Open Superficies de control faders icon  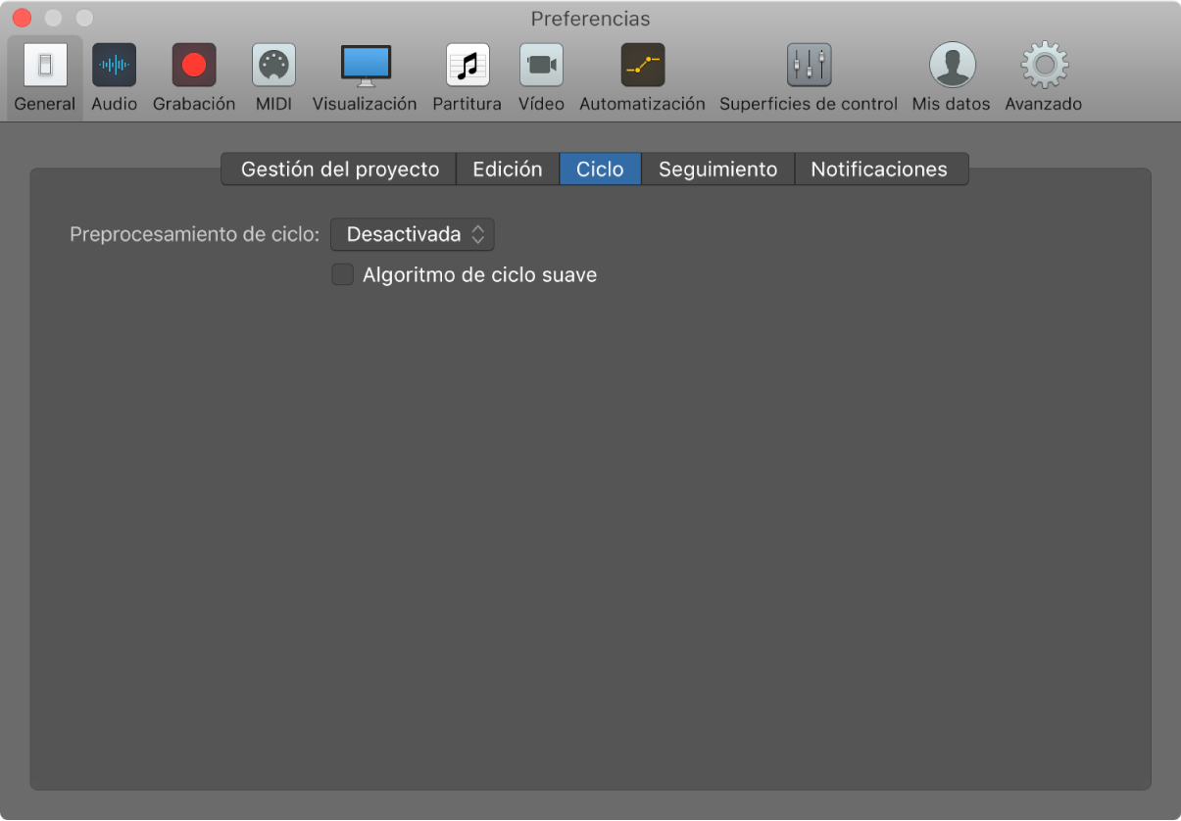coord(809,66)
